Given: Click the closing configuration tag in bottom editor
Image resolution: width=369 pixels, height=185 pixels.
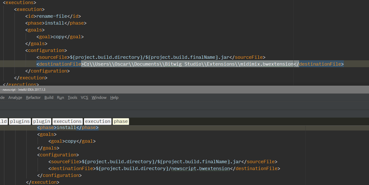Looking at the screenshot, I should pos(59,175).
